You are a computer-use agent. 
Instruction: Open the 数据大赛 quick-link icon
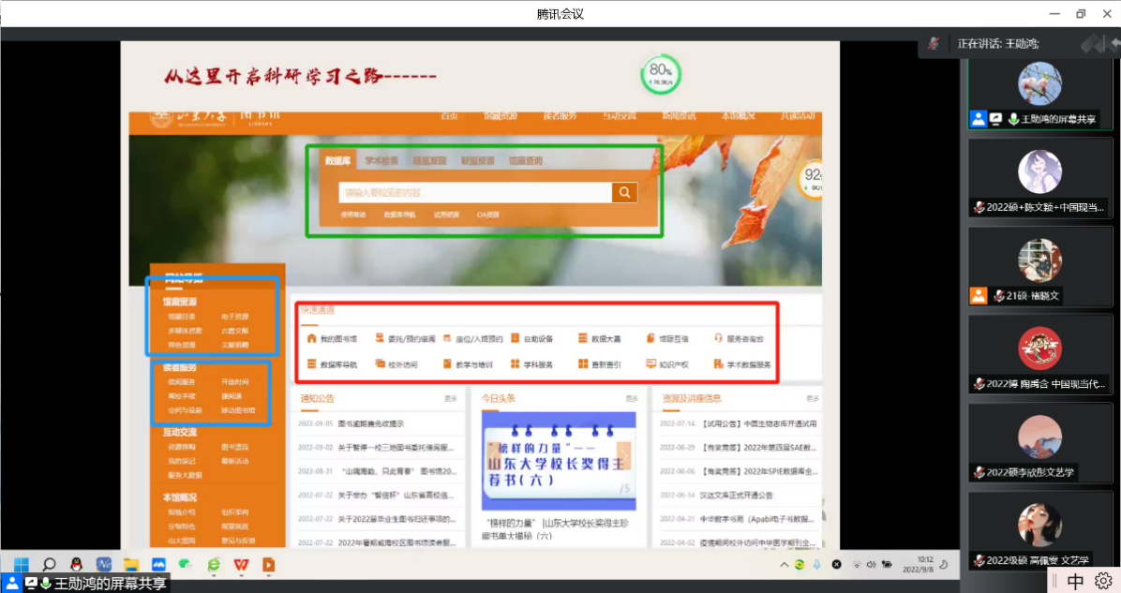[x=582, y=338]
